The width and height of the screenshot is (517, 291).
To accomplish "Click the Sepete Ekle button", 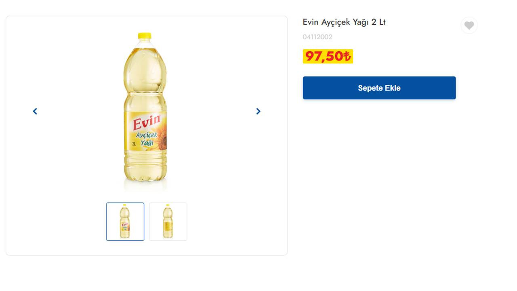I will pyautogui.click(x=379, y=88).
